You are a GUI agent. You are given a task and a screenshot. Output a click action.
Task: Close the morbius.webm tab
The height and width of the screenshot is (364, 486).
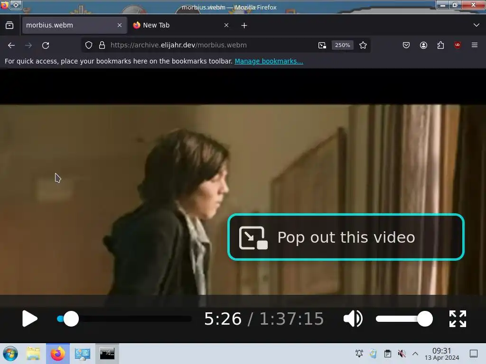(120, 25)
